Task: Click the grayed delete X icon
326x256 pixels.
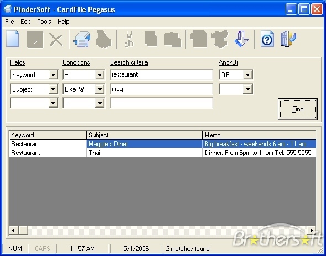Action: pyautogui.click(x=56, y=40)
